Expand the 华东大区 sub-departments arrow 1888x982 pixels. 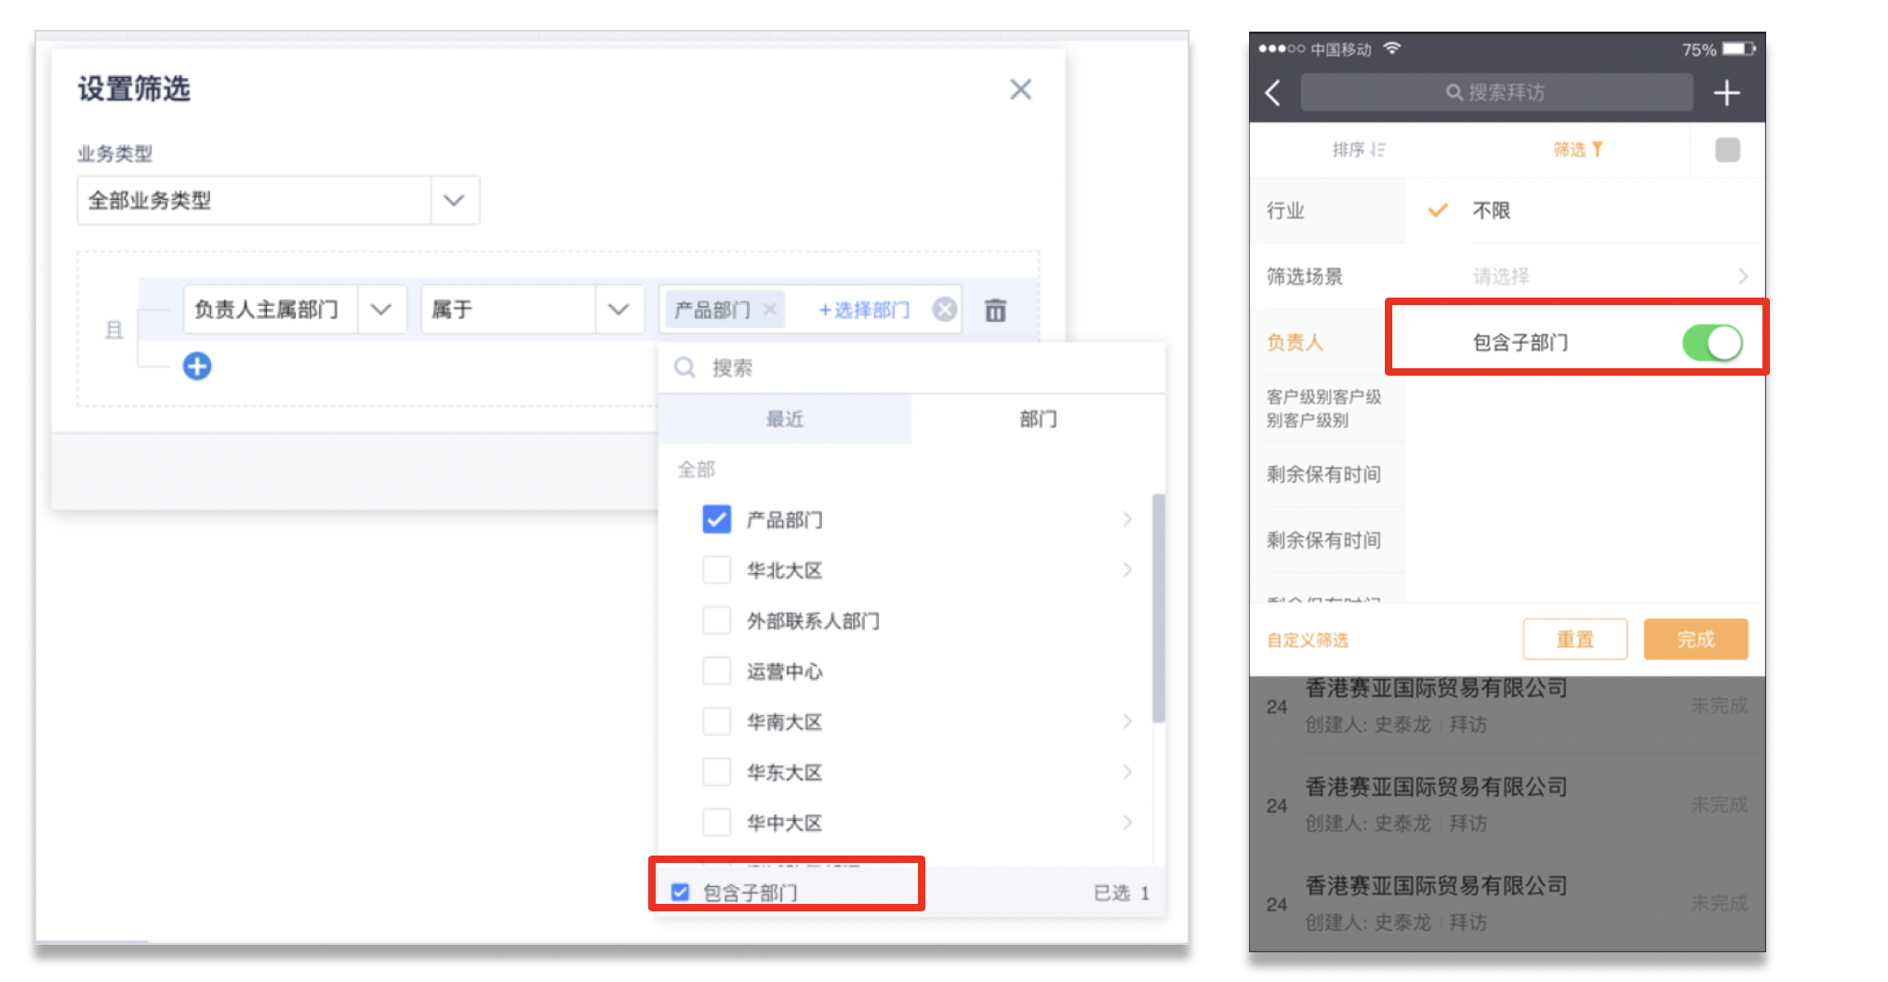(x=1127, y=772)
